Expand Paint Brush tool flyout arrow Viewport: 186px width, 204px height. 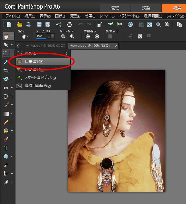click(x=12, y=105)
